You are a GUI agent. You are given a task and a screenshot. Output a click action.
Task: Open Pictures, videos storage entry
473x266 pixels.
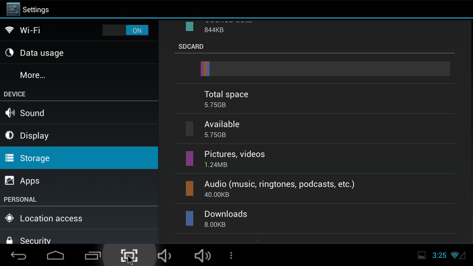coord(315,158)
